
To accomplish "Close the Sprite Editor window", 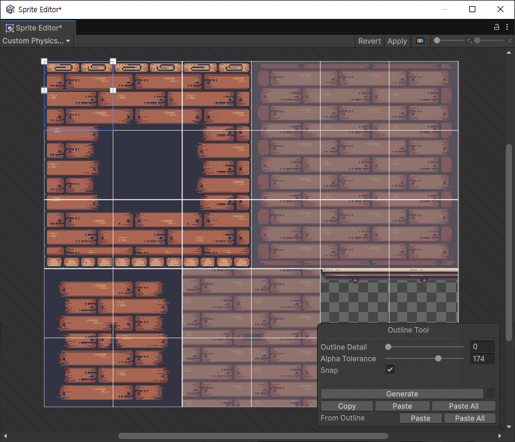I will (500, 9).
